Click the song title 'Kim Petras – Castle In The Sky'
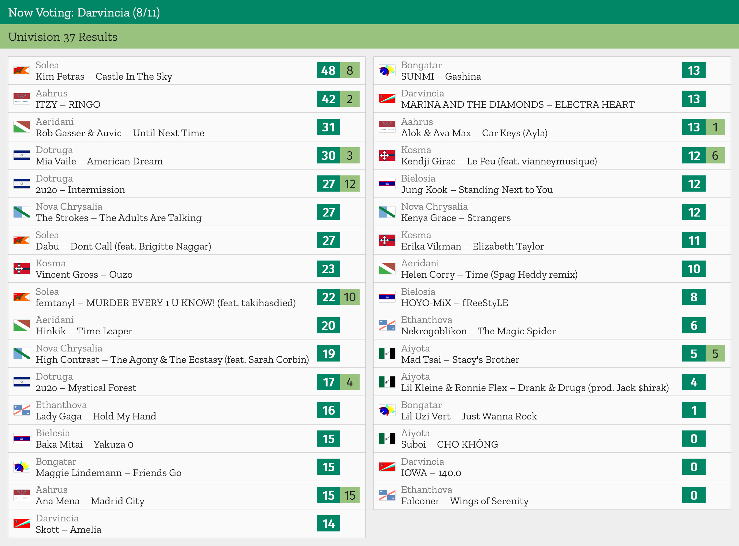Viewport: 739px width, 546px height. [104, 76]
